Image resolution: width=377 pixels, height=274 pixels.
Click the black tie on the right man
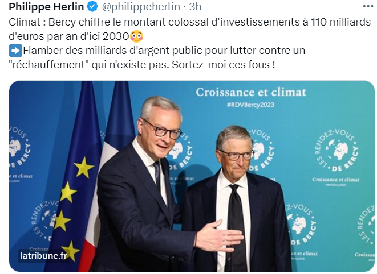click(236, 227)
